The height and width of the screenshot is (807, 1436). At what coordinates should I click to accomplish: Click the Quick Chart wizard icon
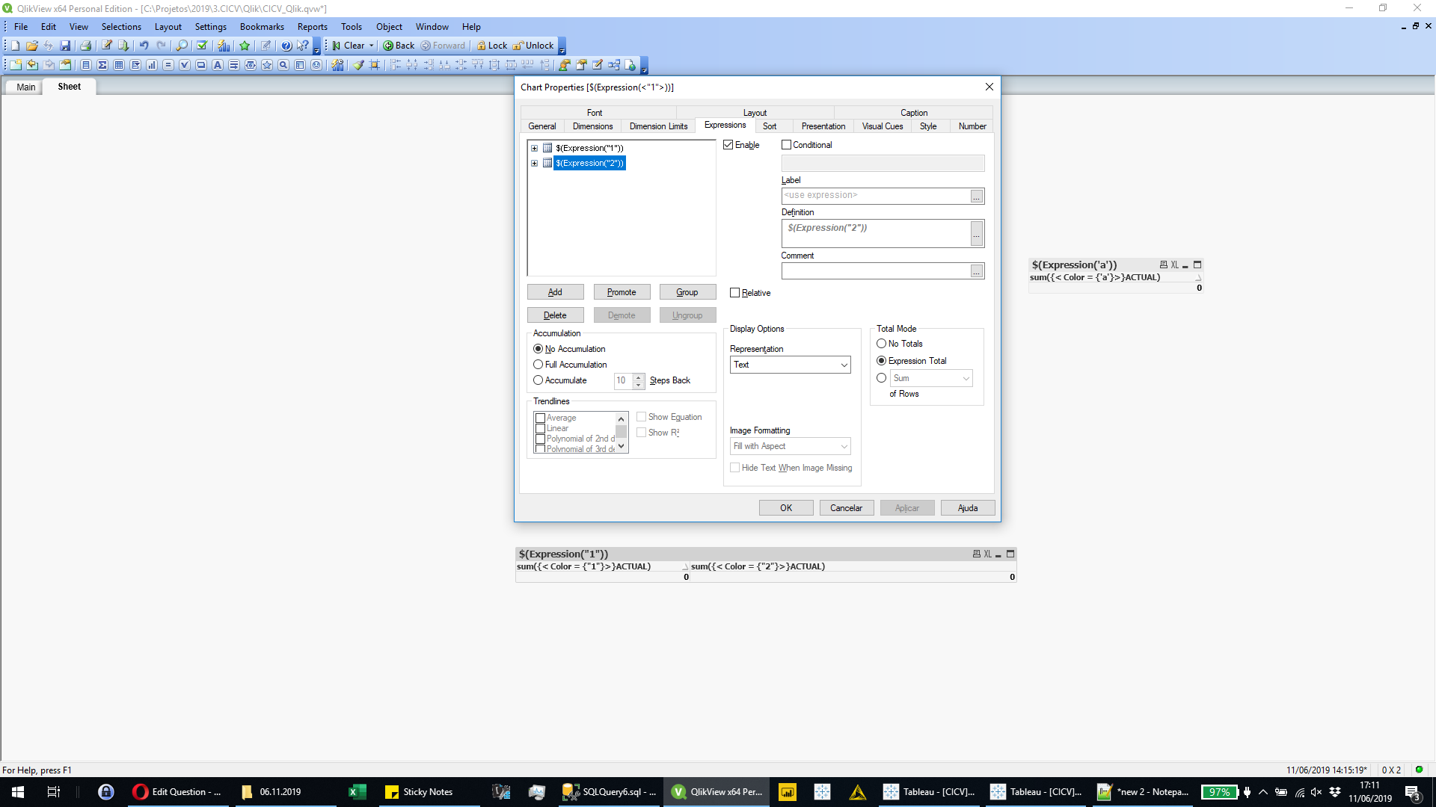click(x=224, y=46)
